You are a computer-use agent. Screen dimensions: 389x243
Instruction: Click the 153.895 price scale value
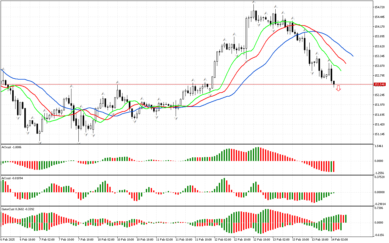pos(380,36)
